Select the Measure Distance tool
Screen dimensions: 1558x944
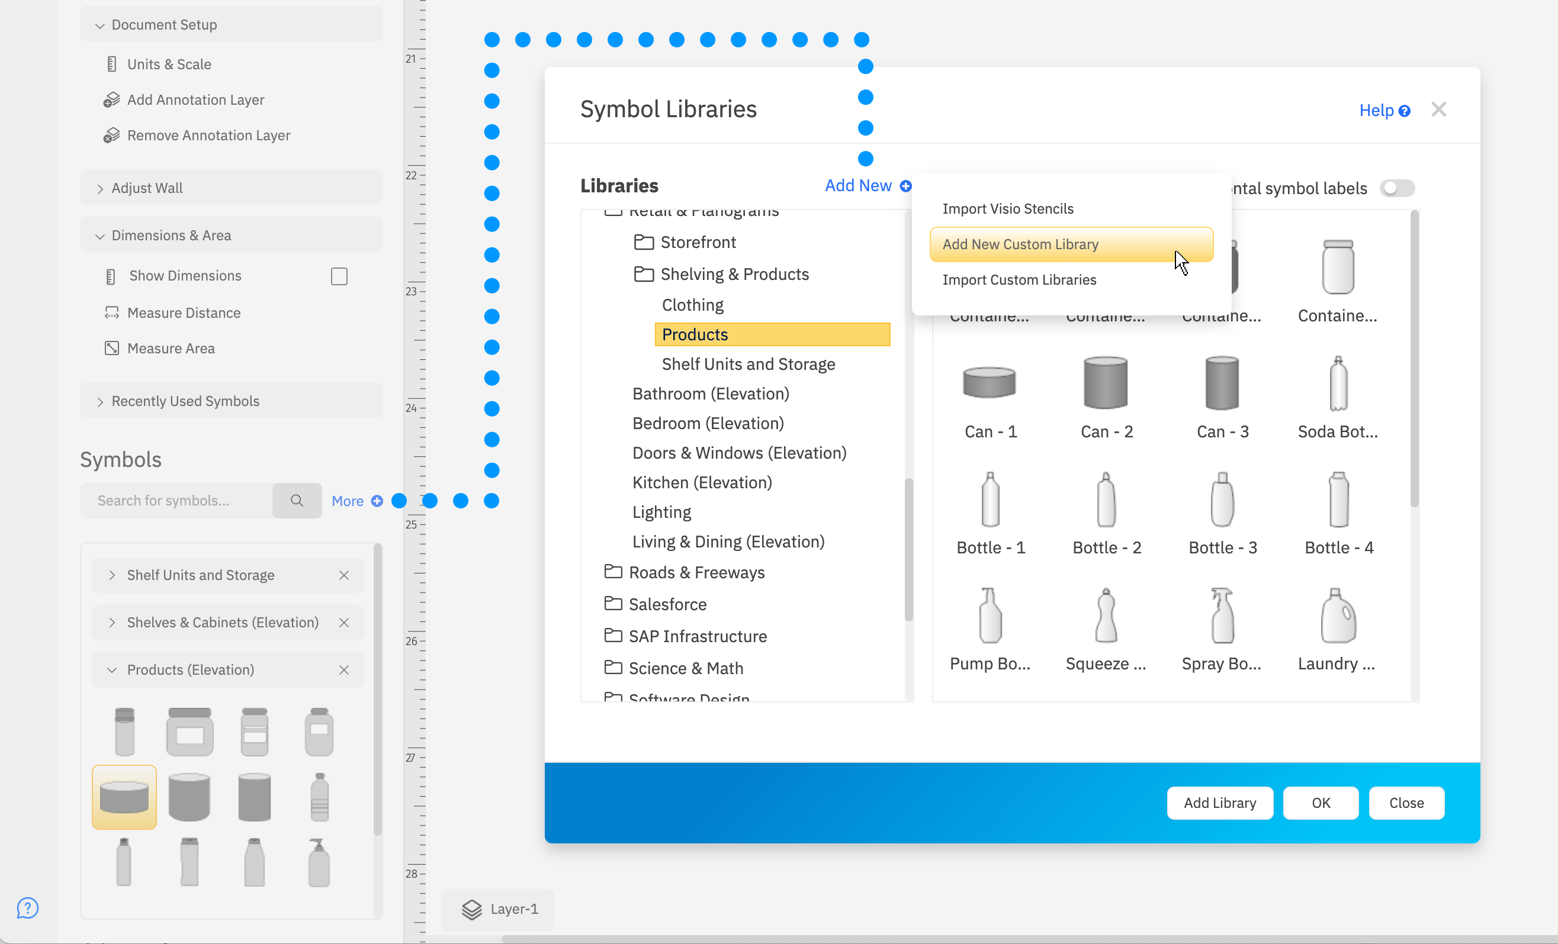click(x=112, y=312)
